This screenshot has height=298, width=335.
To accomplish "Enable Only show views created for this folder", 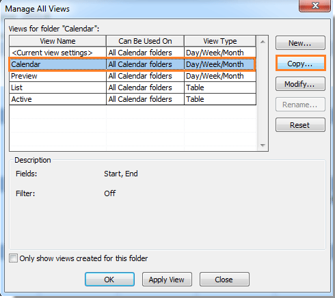I will [x=13, y=258].
